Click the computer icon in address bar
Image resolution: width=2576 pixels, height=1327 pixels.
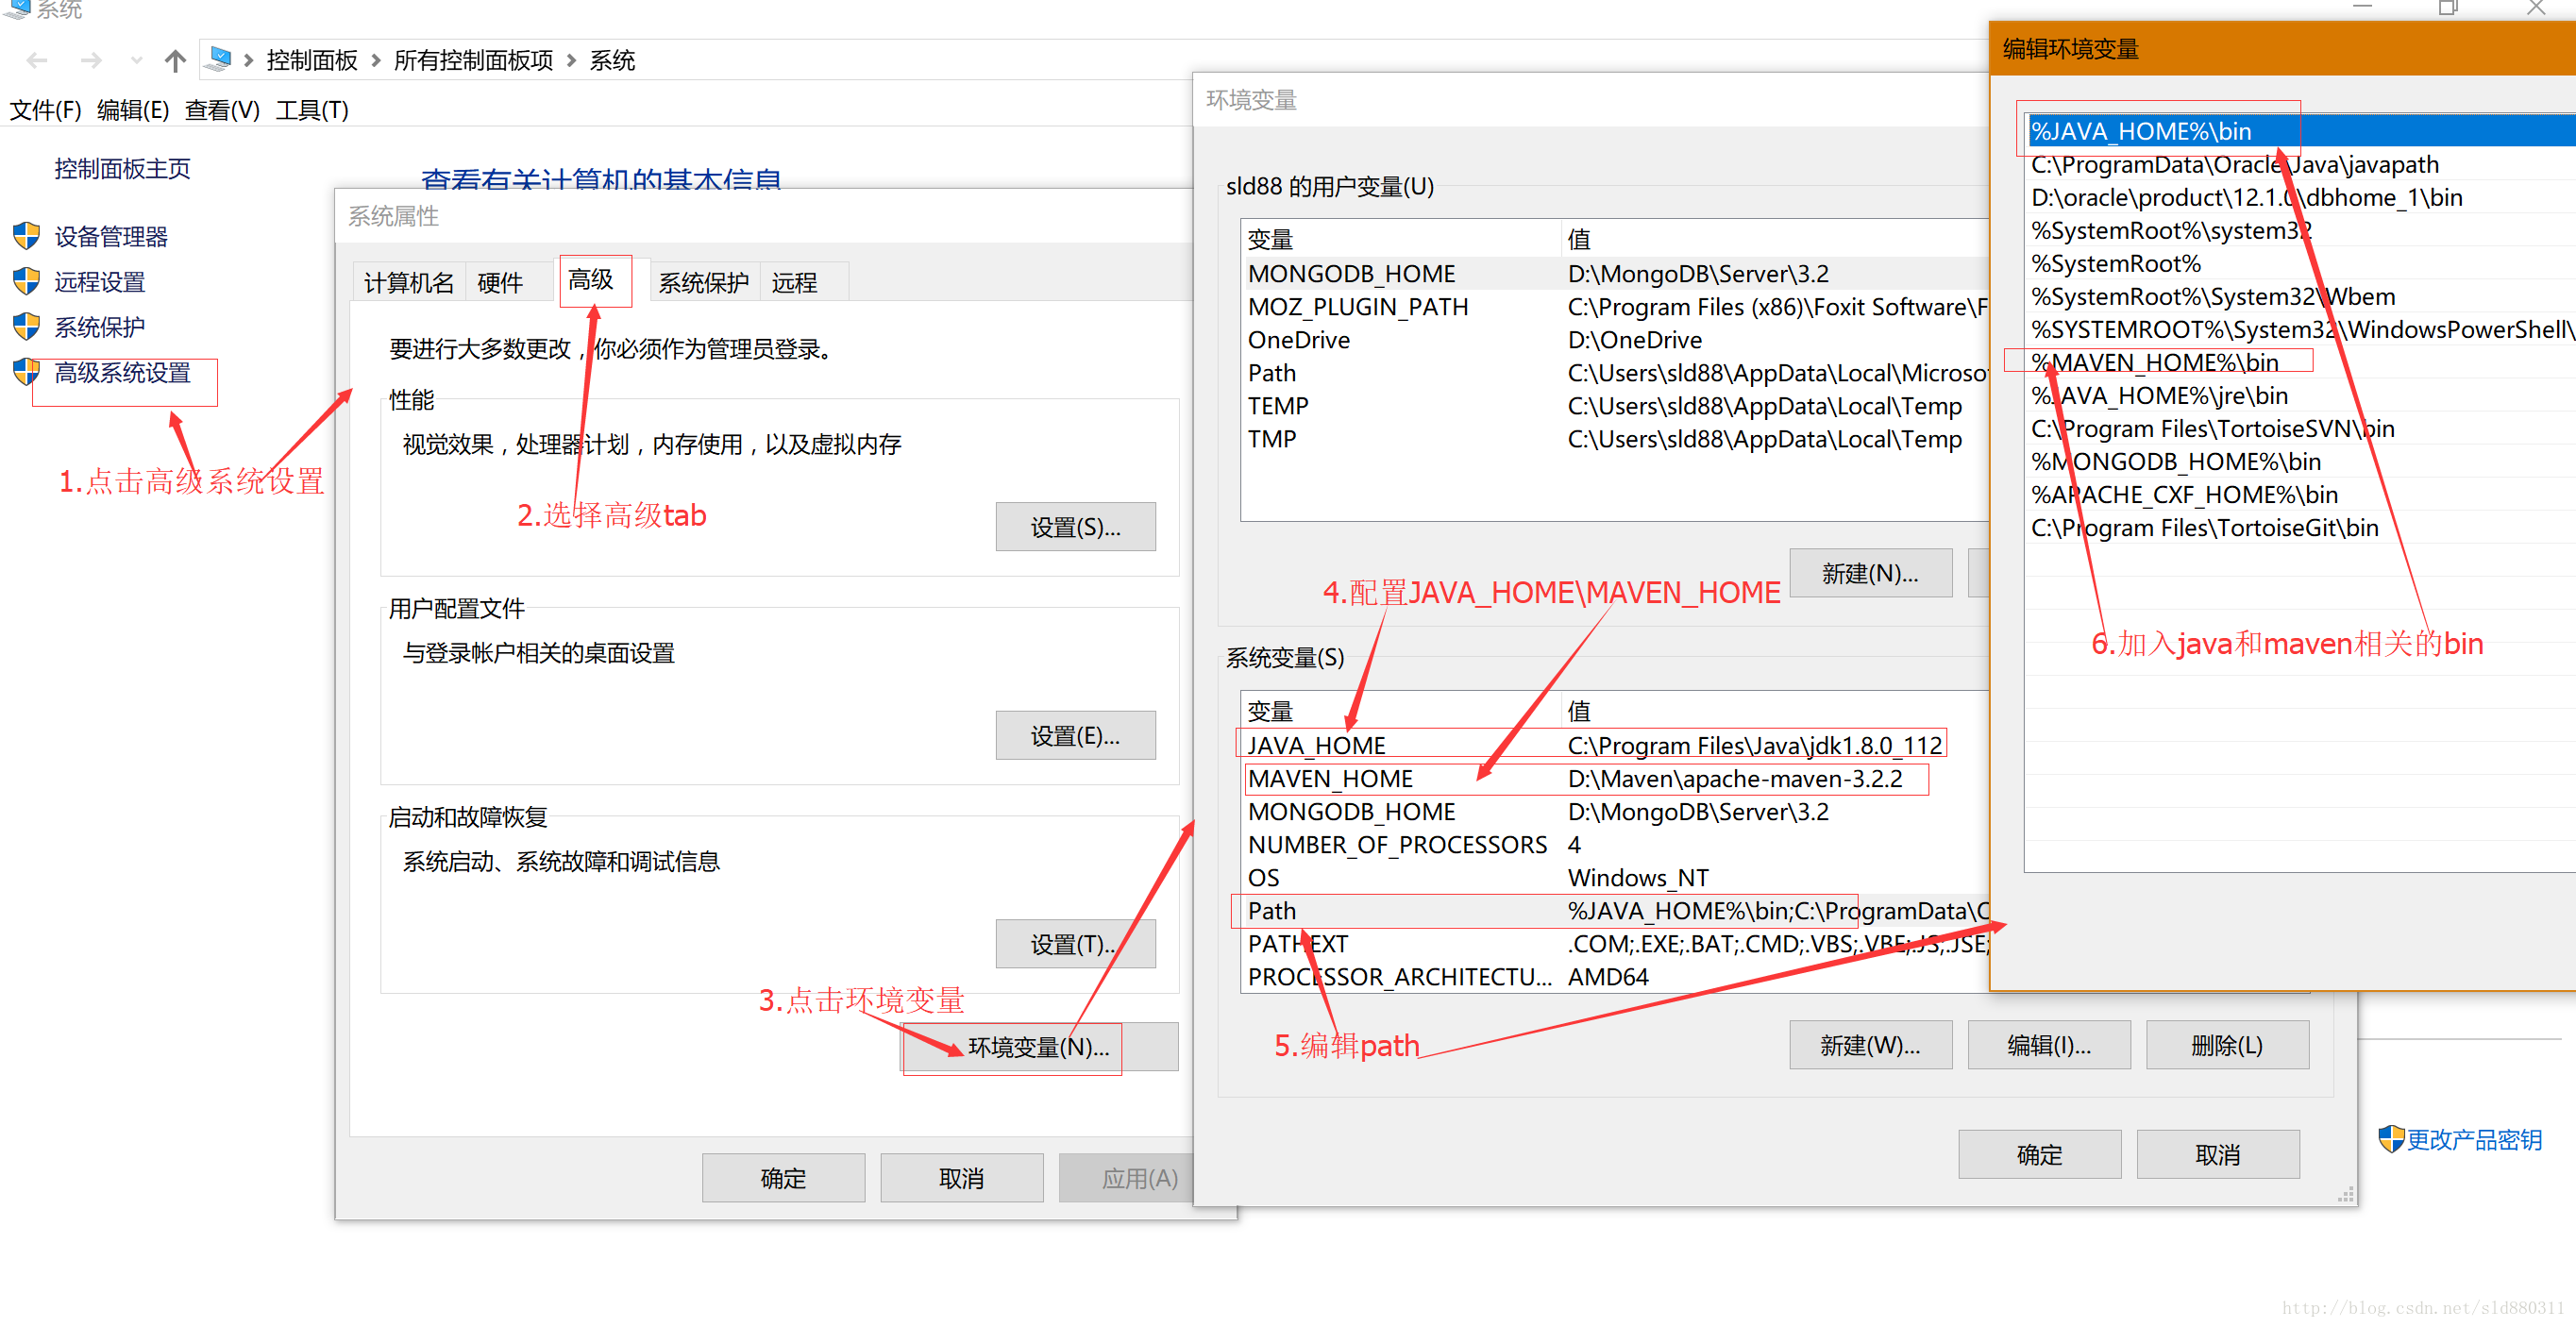tap(218, 60)
